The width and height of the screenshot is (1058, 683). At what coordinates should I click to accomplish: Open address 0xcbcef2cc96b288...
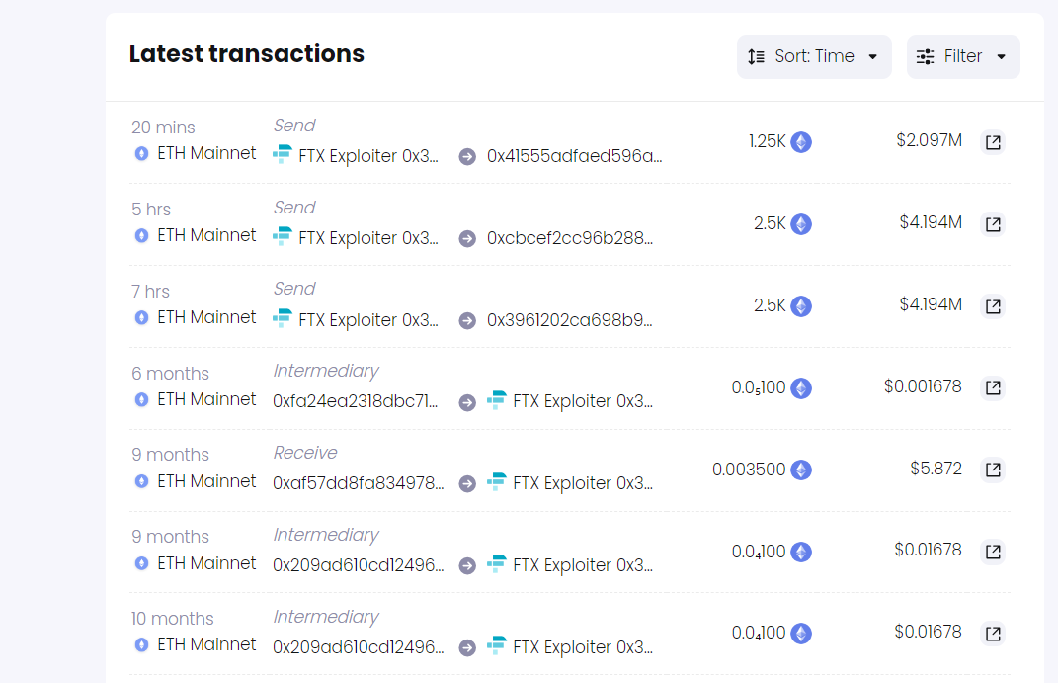coord(569,238)
